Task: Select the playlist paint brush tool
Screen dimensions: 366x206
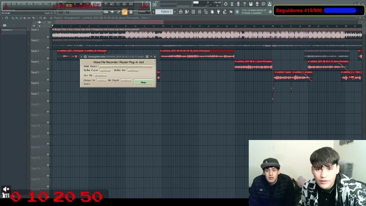Action: 17,18
